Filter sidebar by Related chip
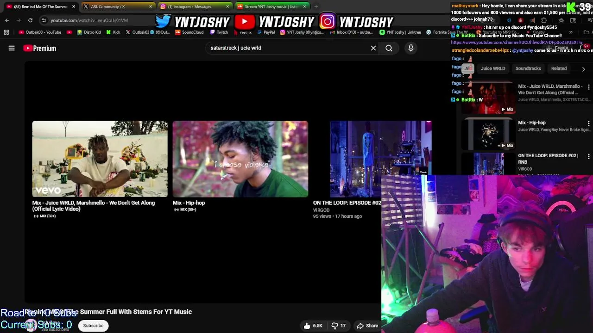 click(x=559, y=68)
